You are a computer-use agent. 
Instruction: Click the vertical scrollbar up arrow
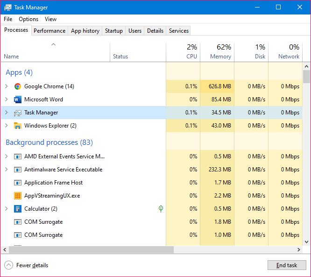click(306, 66)
